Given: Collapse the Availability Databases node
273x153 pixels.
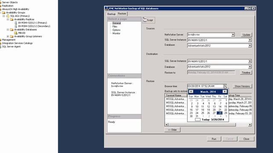Looking at the screenshot, I should (8, 30).
